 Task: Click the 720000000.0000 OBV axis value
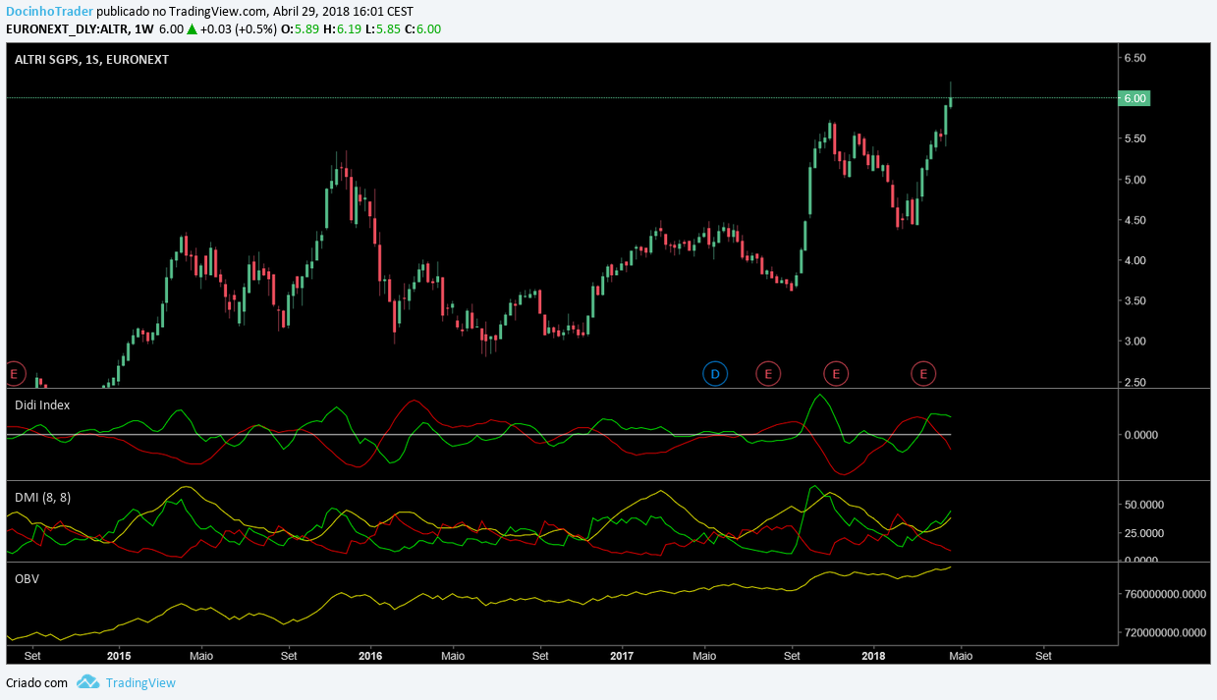point(1166,633)
